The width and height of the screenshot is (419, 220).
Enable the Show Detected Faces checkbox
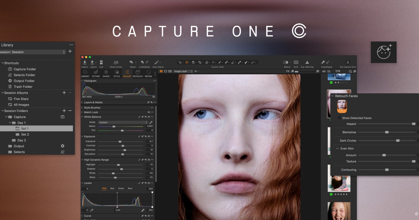click(x=339, y=118)
